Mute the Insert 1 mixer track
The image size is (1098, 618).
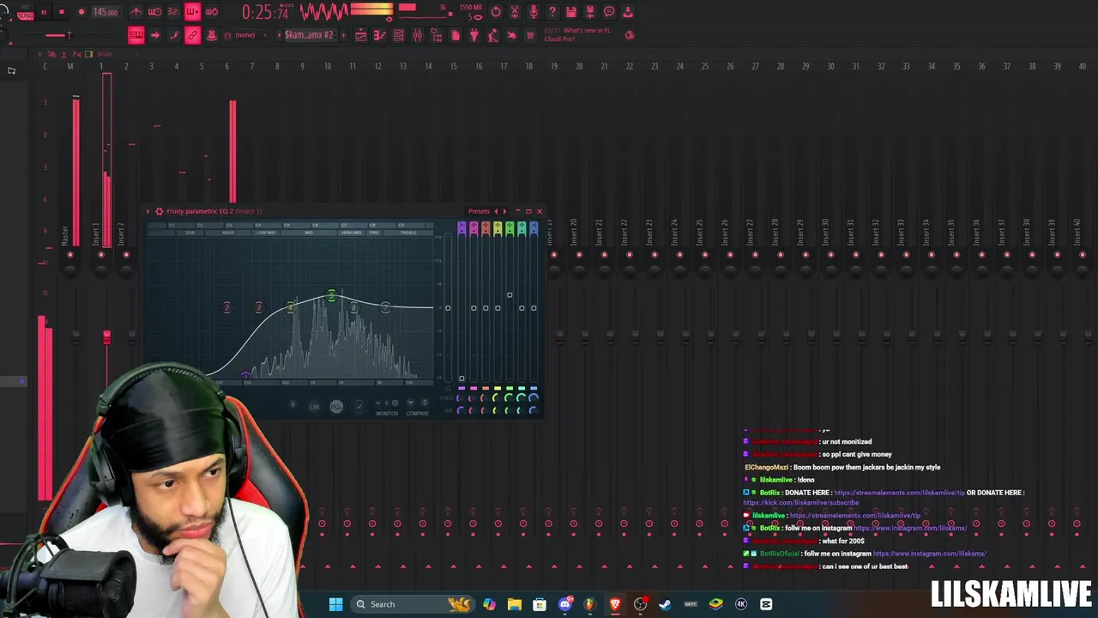101,255
